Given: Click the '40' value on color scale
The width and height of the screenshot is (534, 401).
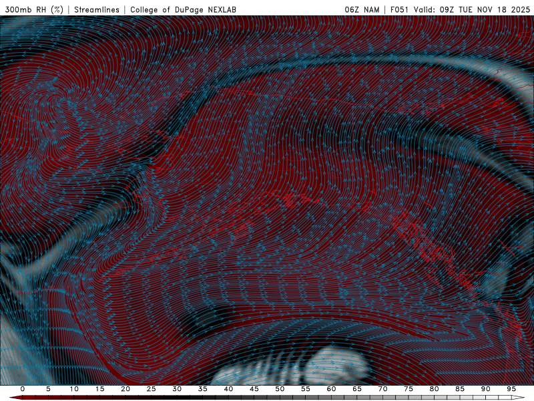Looking at the screenshot, I should [228, 389].
